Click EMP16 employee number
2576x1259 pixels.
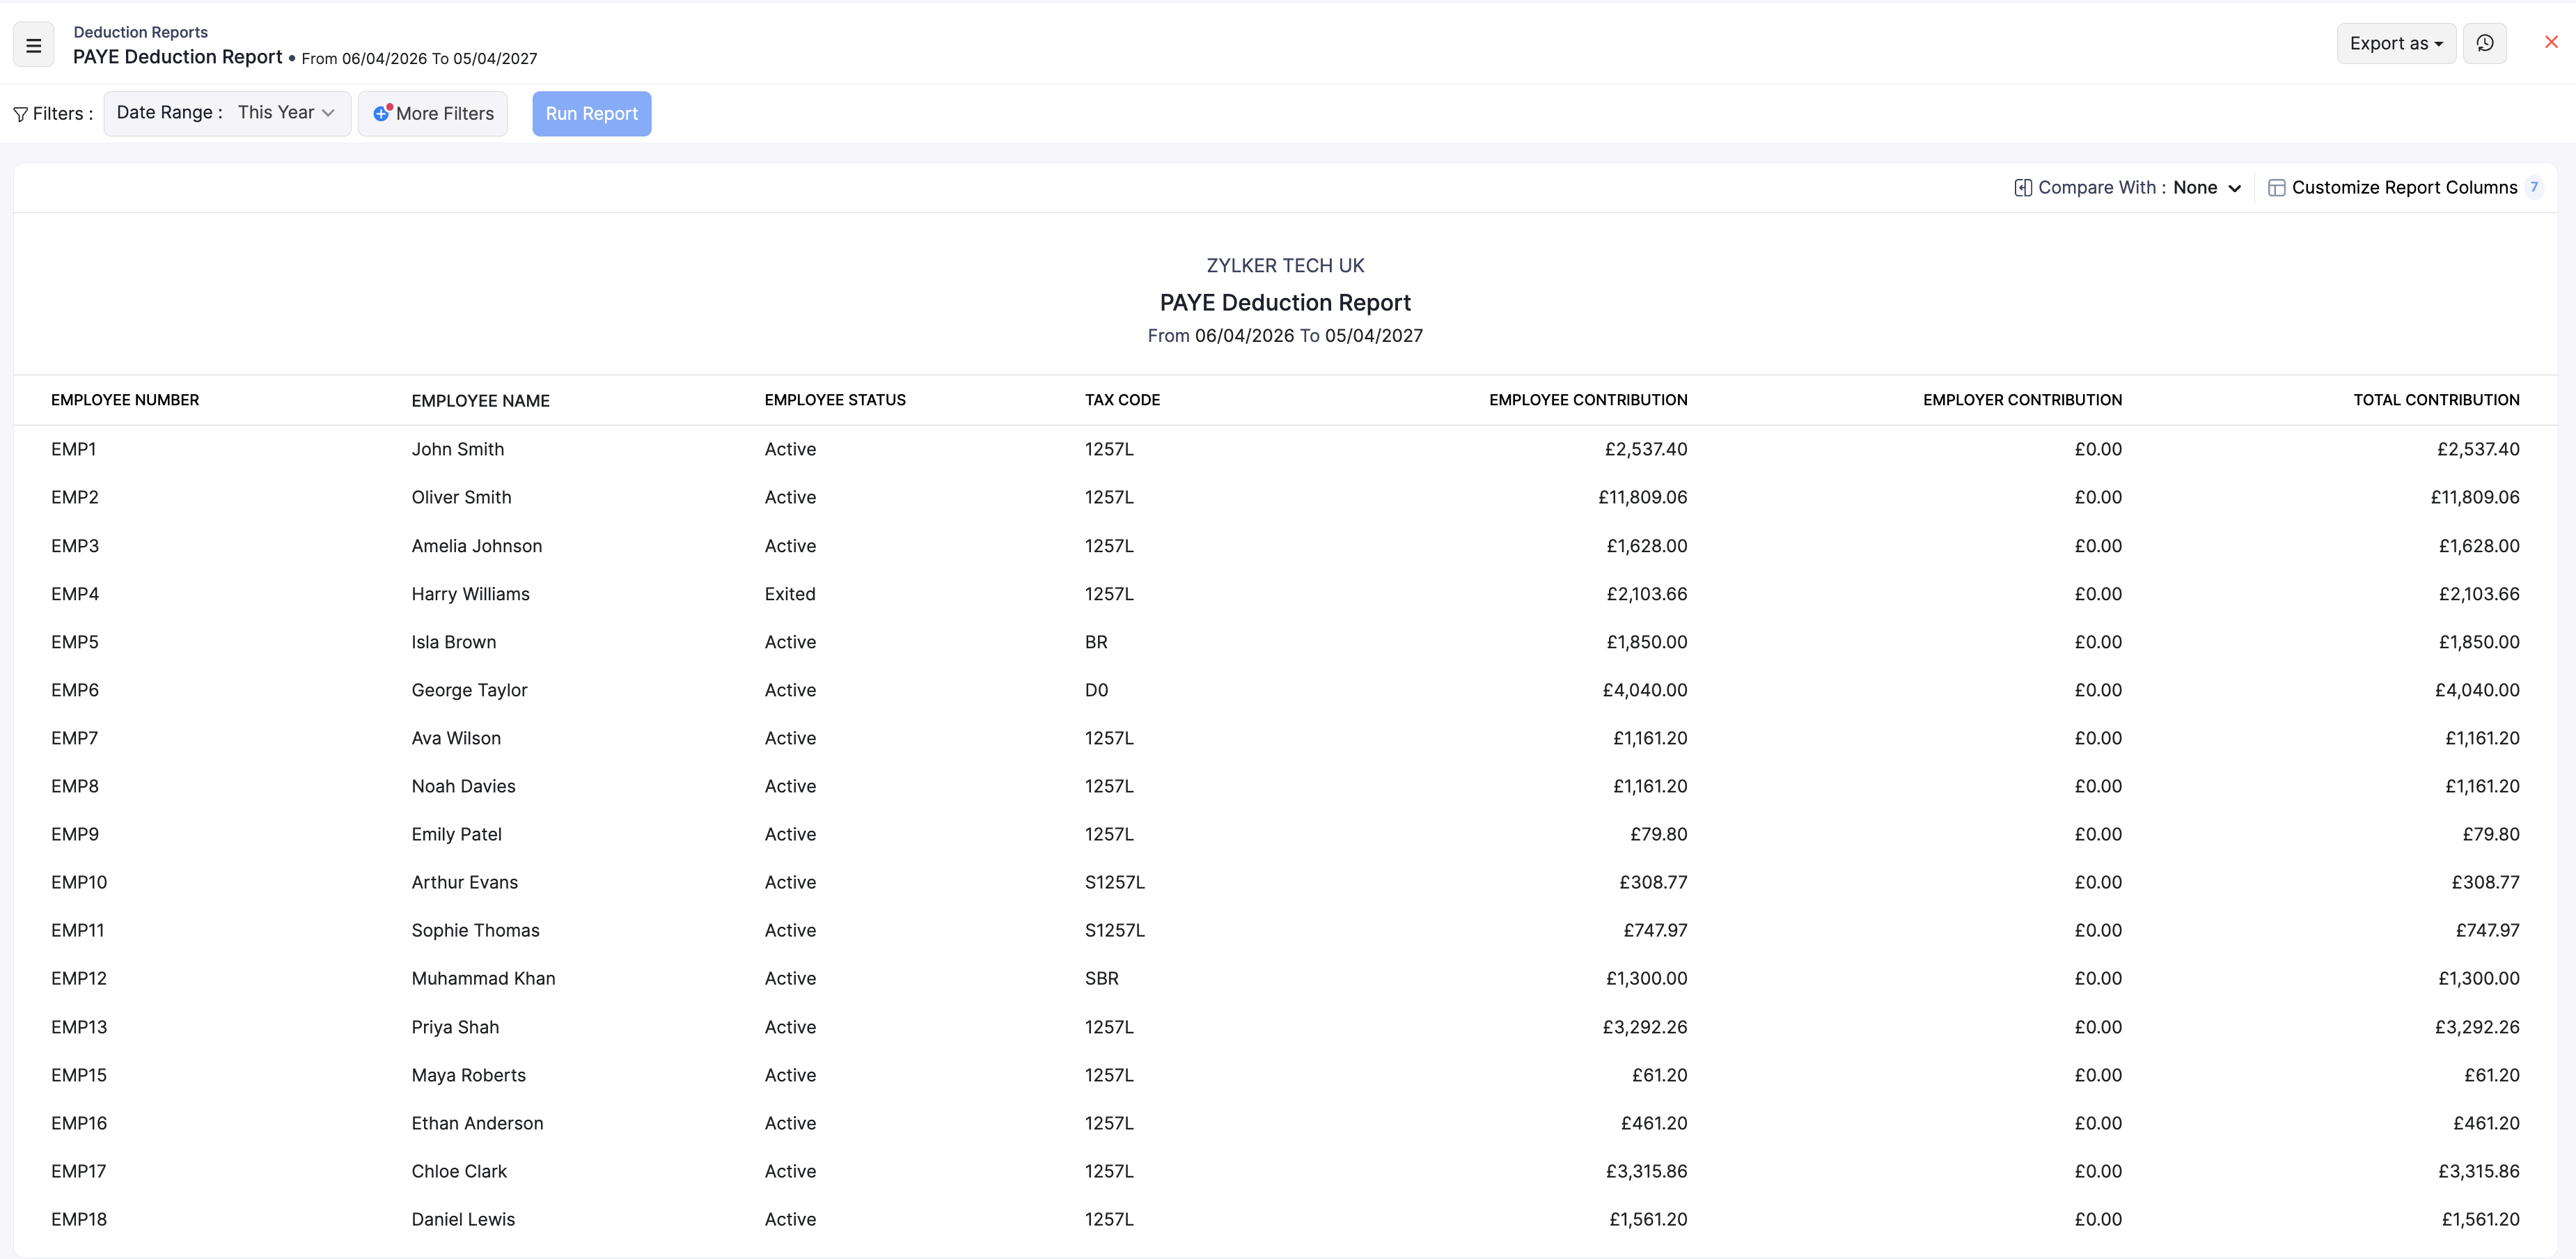tap(79, 1123)
